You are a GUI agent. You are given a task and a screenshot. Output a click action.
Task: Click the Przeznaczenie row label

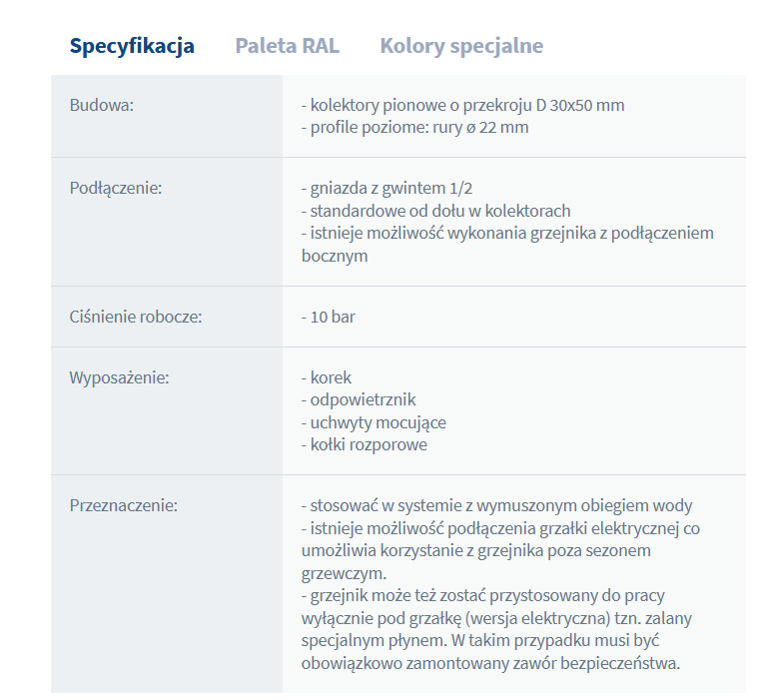click(x=124, y=505)
